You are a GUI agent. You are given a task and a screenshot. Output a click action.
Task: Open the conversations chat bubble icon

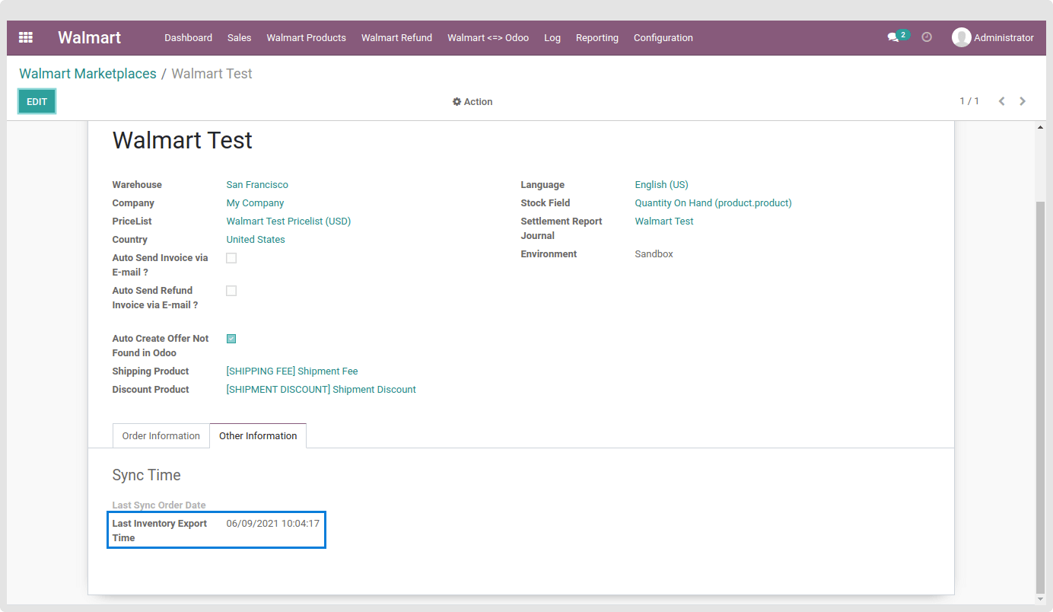coord(893,37)
